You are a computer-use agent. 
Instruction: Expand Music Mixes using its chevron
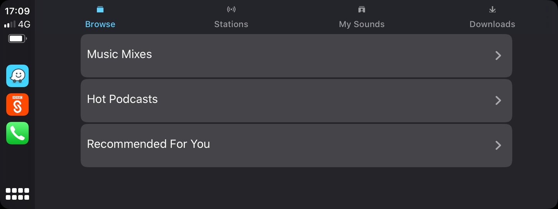click(498, 56)
